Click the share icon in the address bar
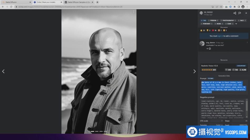250x140 pixels. (217, 7)
